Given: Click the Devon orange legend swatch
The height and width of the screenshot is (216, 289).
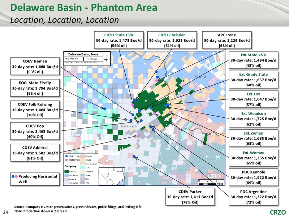Looking at the screenshot, I should click(x=82, y=160).
